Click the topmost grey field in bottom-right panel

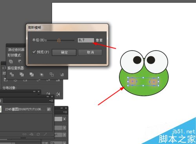click(x=58, y=119)
